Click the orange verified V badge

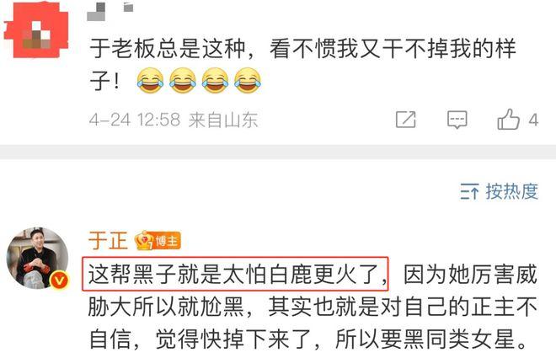click(59, 280)
